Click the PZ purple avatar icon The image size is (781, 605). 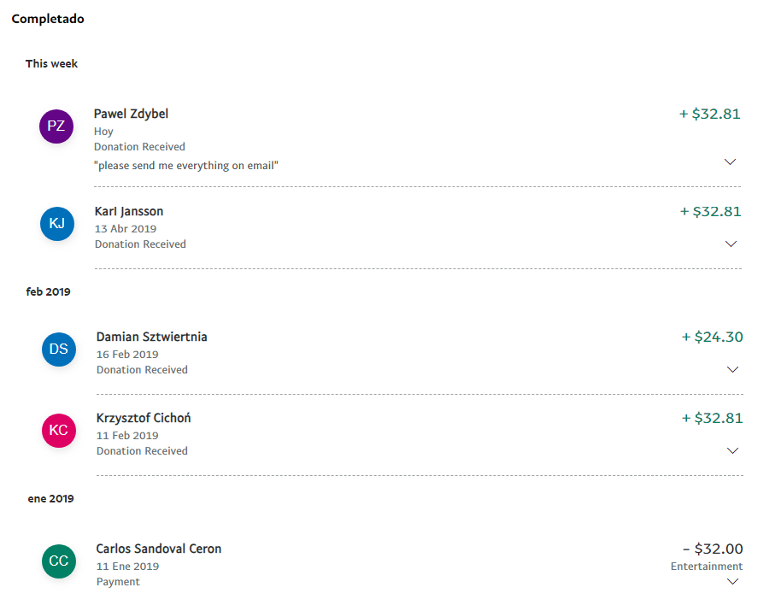(x=56, y=126)
